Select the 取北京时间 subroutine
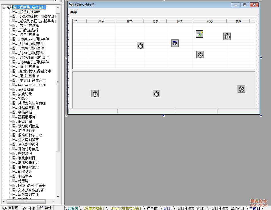Image resolution: width=271 pixels, height=210 pixels. (x=27, y=158)
